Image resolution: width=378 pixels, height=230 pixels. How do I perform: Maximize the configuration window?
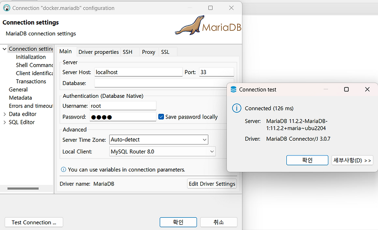click(x=210, y=8)
